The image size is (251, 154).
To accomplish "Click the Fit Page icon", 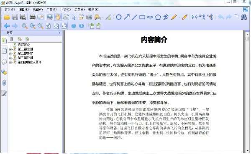I will pyautogui.click(x=56, y=26).
